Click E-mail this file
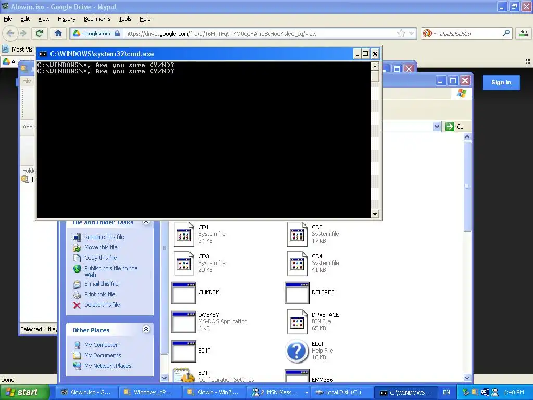The height and width of the screenshot is (400, 533). tap(101, 284)
